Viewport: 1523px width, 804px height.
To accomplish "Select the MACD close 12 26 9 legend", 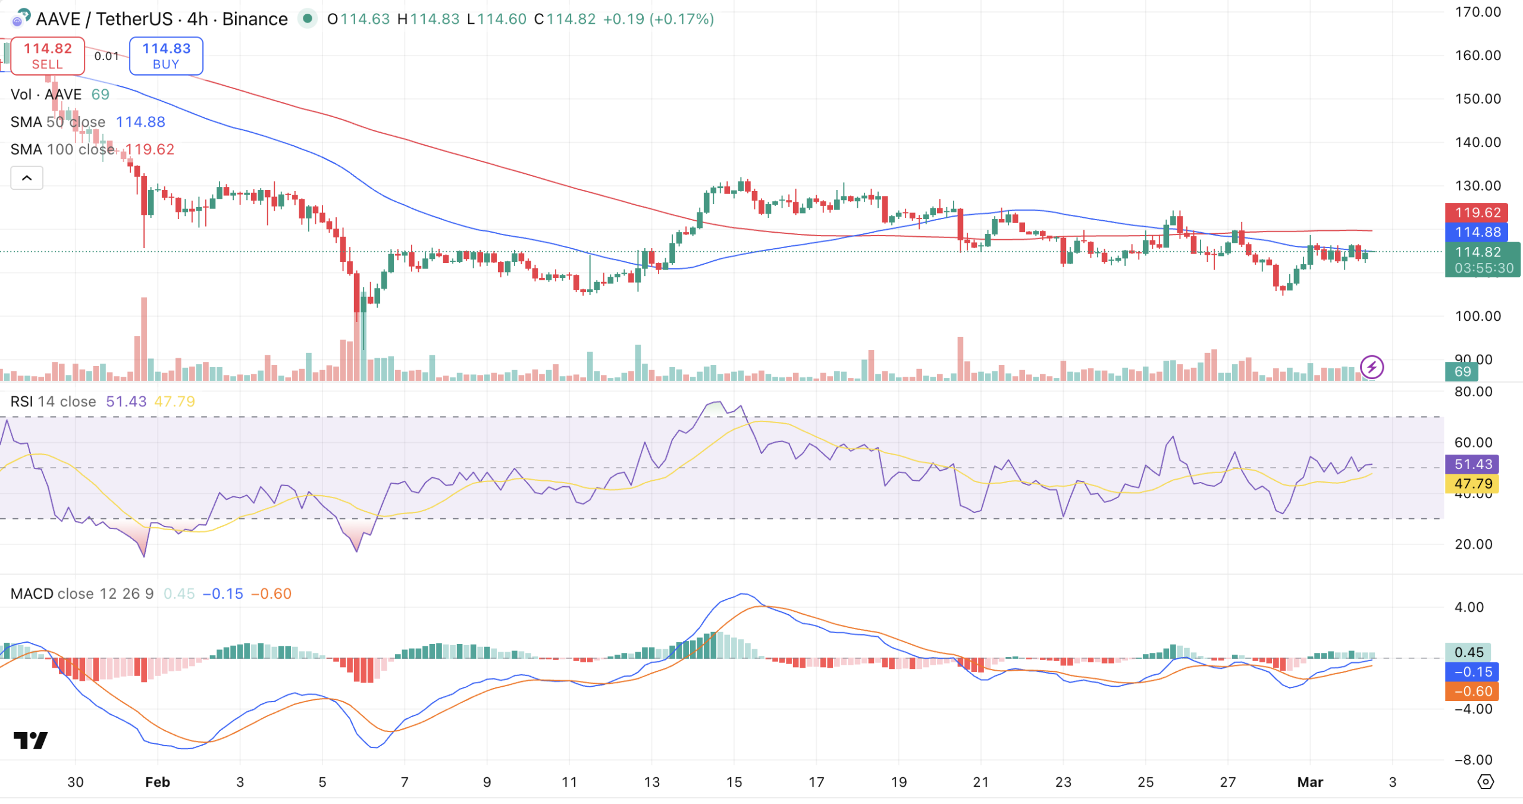I will (82, 593).
